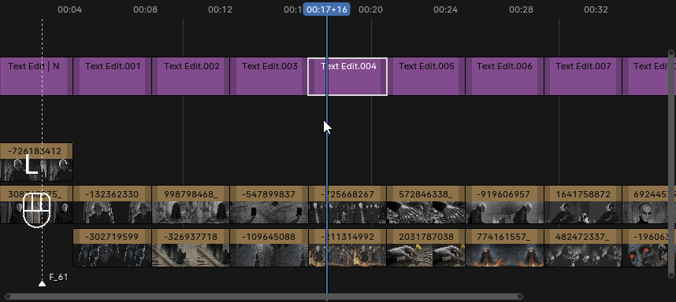Screen dimensions: 676x302
Task: Click the playhead frame indicator 00:17+16
Action: 327,9
